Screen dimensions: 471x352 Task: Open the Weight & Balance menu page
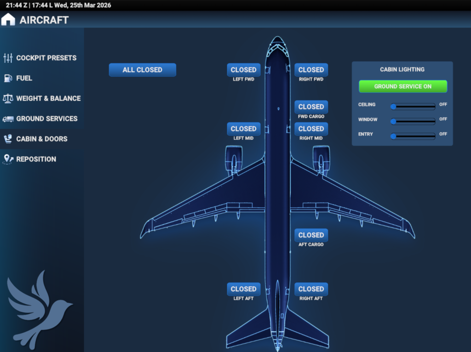tap(48, 98)
